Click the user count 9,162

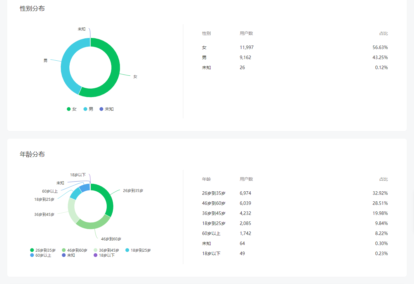pos(245,57)
